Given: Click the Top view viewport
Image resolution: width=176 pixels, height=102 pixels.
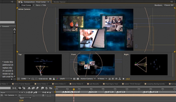Looking at the screenshot, I should coord(43,65).
